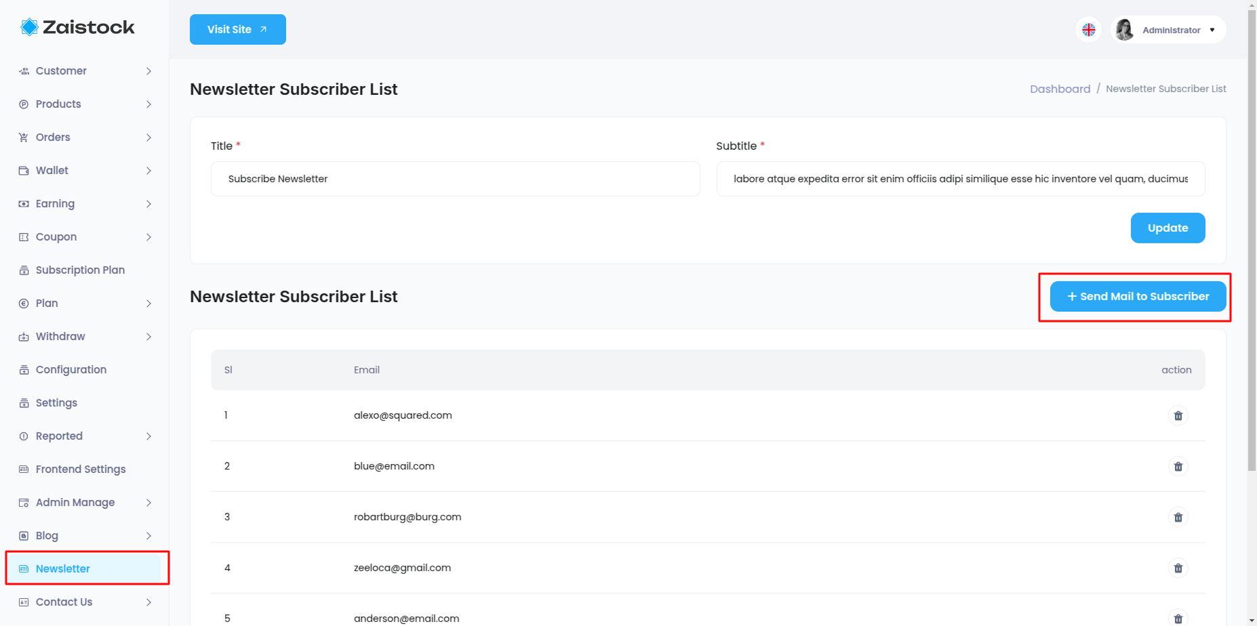Screen dimensions: 1257x626
Task: Expand the Products submenu chevron
Action: [148, 104]
